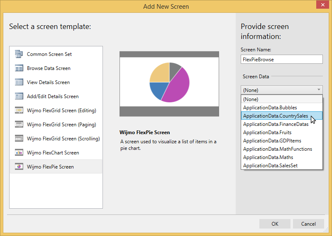Screen dimensions: 332x236
Task: Click the Wijmo FlexGrid Screen (Paging) icon
Action: (19, 124)
